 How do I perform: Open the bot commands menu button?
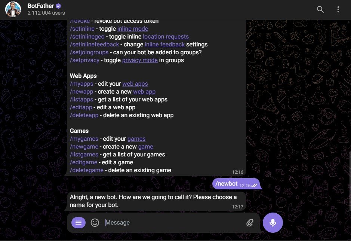(78, 223)
